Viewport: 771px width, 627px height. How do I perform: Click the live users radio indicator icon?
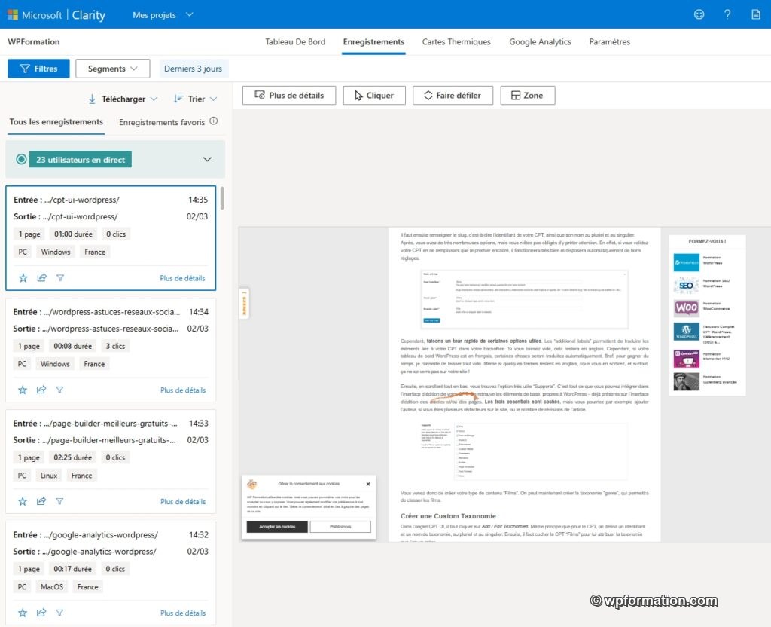21,159
